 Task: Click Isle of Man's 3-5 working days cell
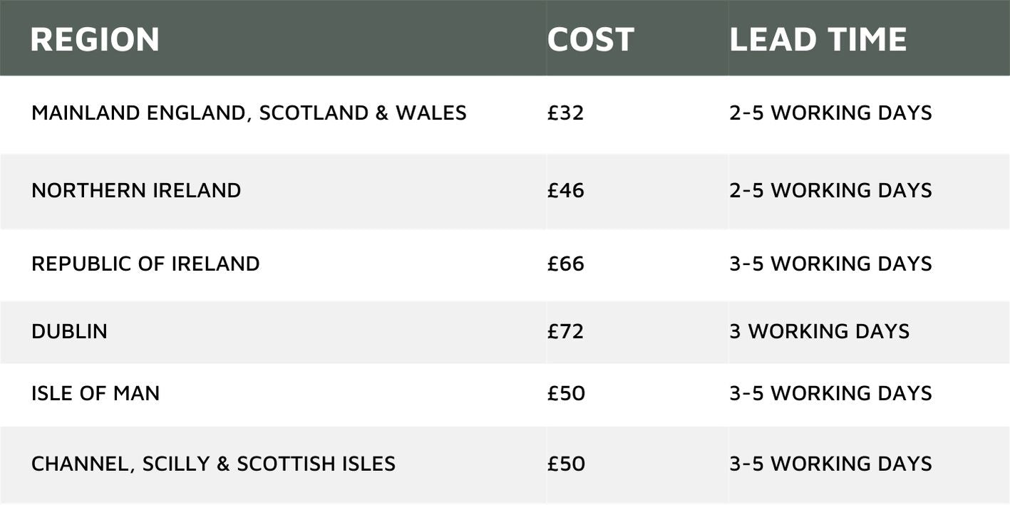[x=830, y=394]
